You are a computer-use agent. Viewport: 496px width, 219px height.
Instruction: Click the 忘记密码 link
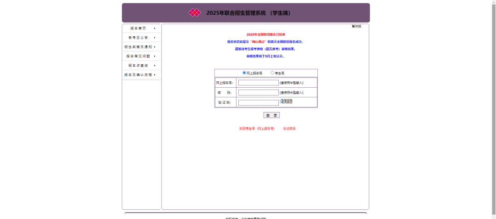click(x=289, y=129)
